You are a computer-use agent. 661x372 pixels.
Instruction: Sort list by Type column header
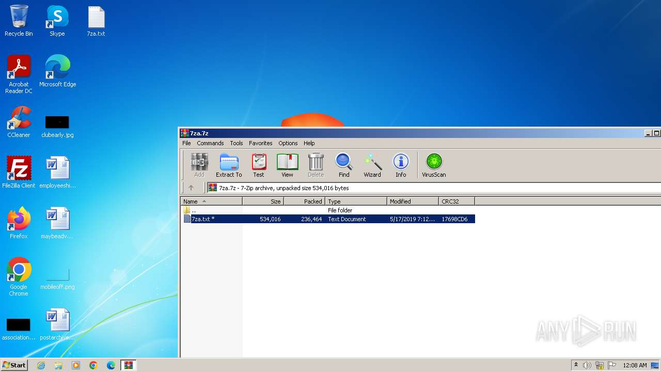pos(356,202)
